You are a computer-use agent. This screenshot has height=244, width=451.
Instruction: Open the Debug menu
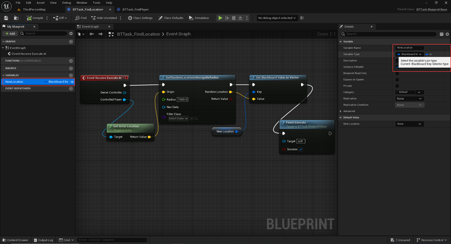coord(67,3)
